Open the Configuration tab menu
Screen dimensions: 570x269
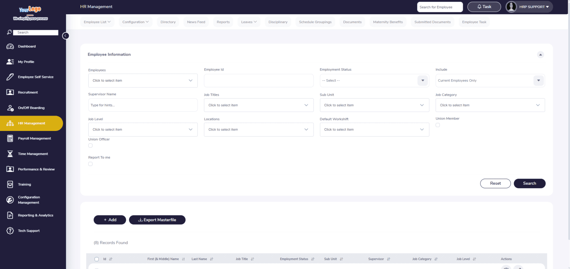135,22
